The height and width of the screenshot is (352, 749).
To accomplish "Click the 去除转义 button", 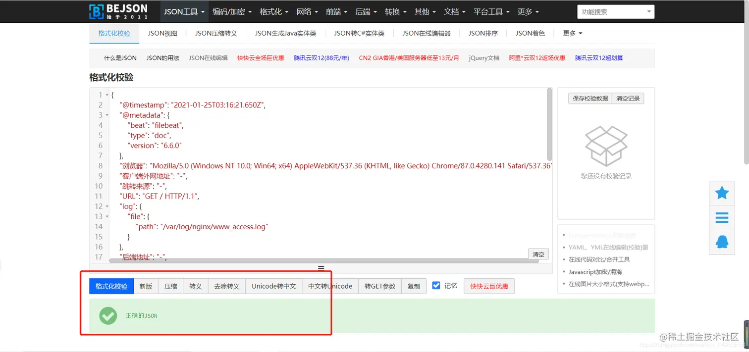I will coord(227,286).
